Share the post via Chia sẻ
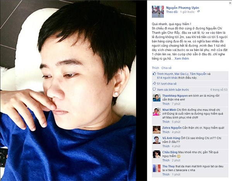This screenshot has height=181, width=232. tap(166, 68)
